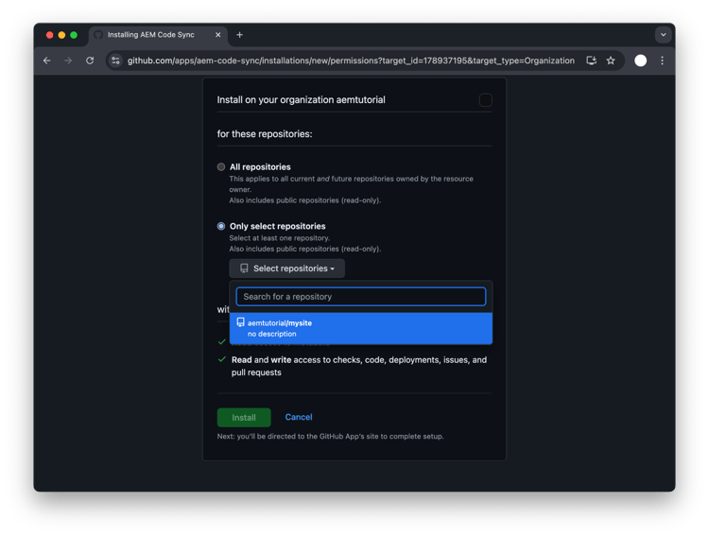Click the browser forward arrow
Screen dimensions: 709x536
[68, 61]
